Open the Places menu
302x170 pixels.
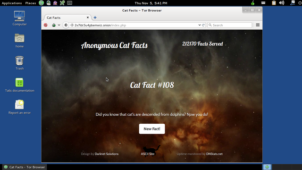point(30,3)
